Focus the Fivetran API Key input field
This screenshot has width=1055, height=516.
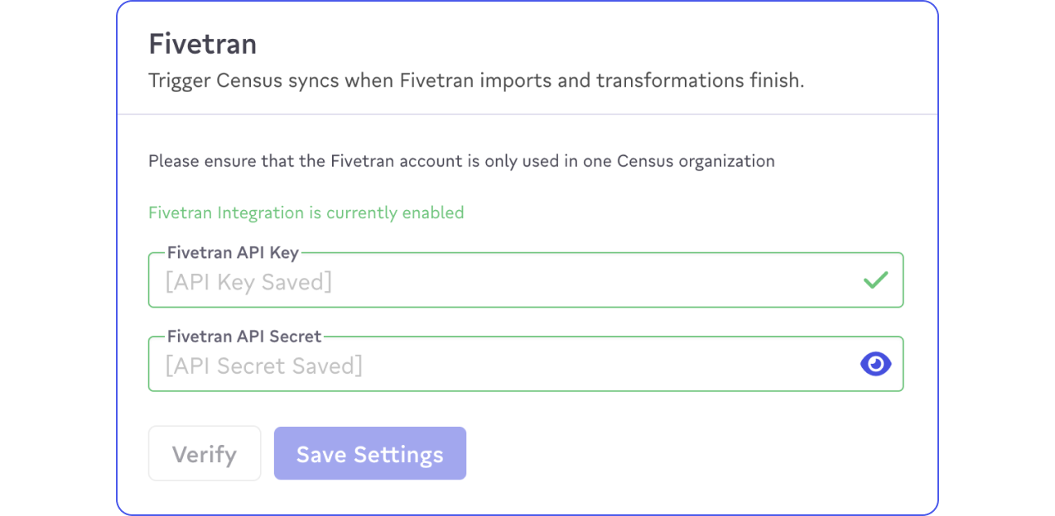(x=497, y=282)
